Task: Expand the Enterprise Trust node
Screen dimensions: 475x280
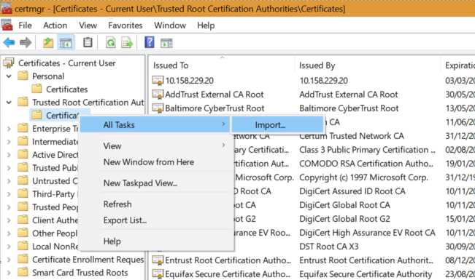Action: [9, 129]
